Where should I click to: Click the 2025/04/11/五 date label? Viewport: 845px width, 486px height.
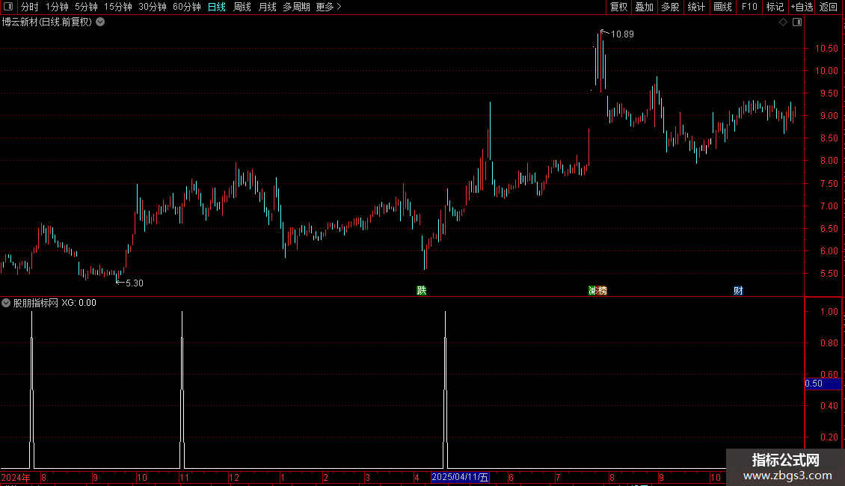tap(460, 477)
